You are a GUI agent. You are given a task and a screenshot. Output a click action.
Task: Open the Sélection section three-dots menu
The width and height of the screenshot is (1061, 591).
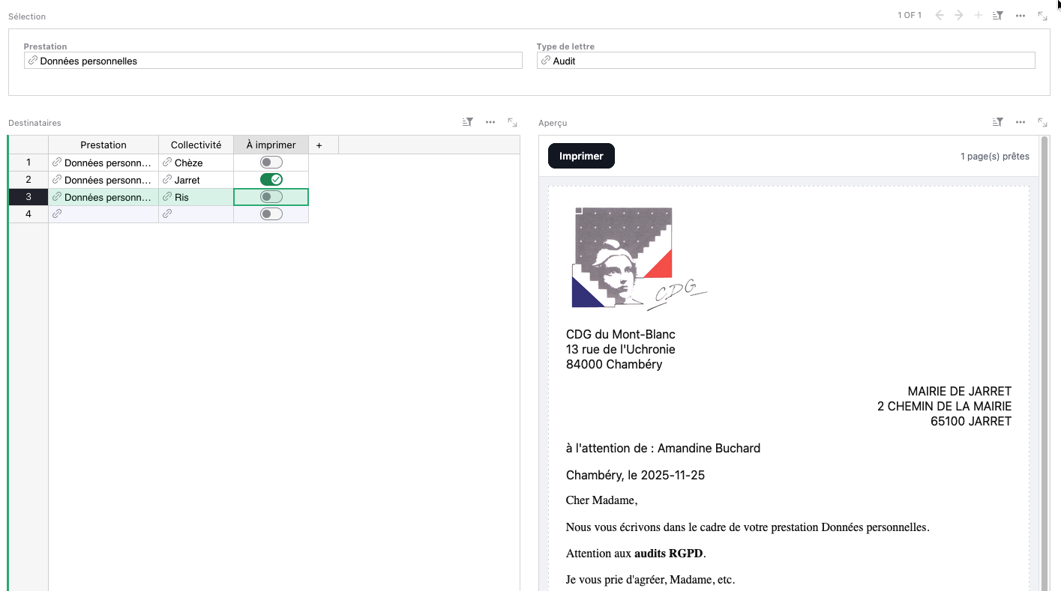click(x=1020, y=16)
